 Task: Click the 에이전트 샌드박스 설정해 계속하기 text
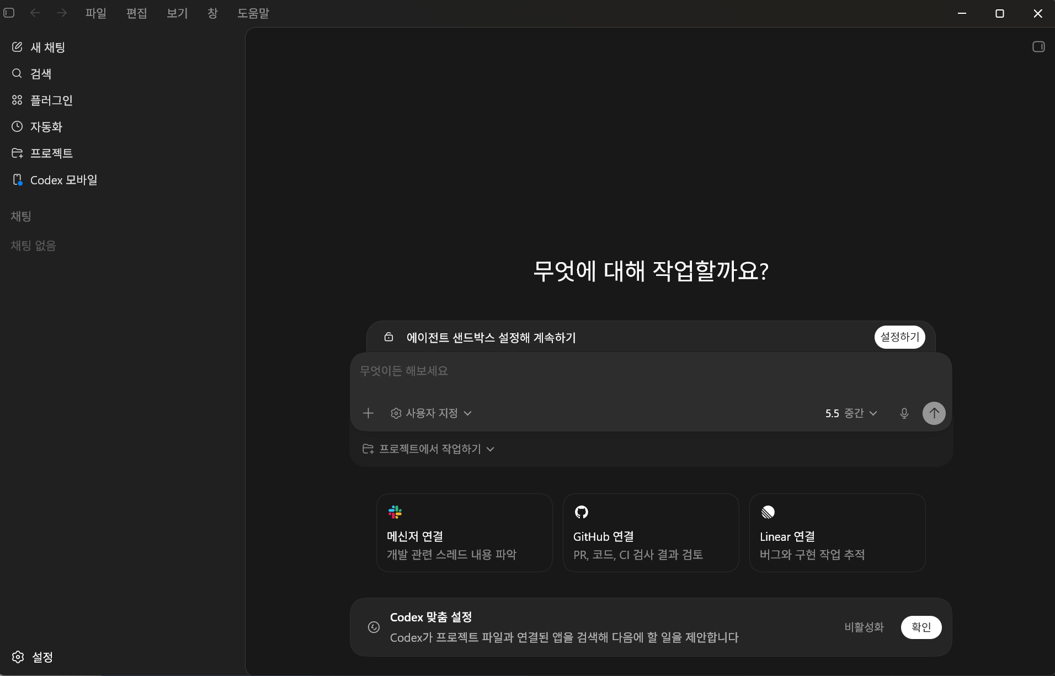[x=491, y=338]
